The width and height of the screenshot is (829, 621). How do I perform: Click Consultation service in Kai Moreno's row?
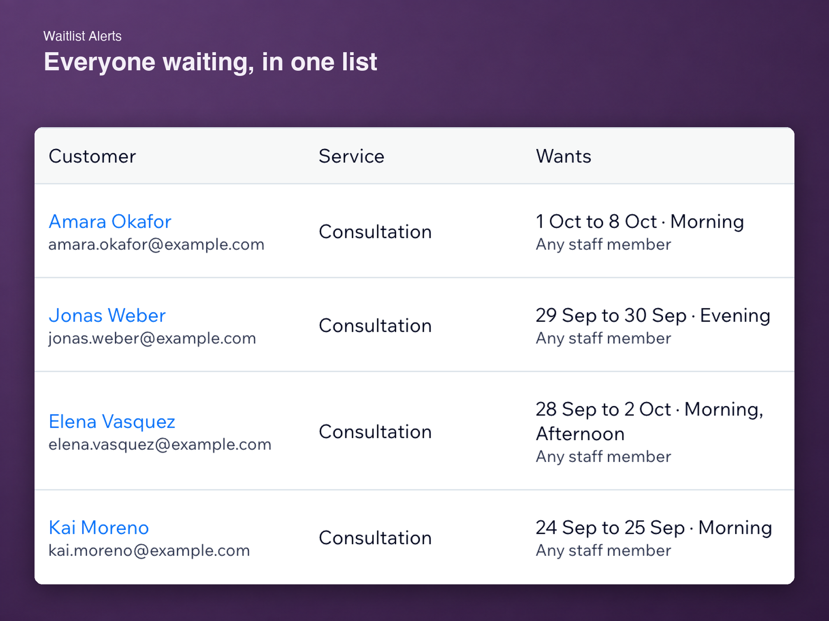(375, 538)
